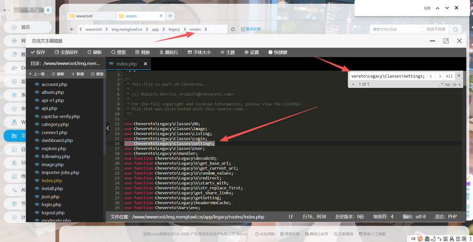Viewport: 473px width, 242px height.
Task: Click 搜索 in the file directory panel
Action: (97, 74)
